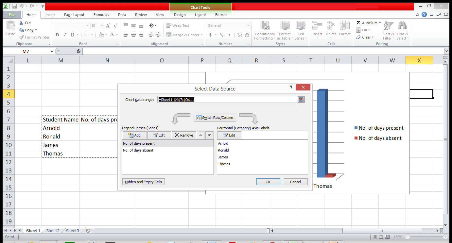Click the Top Align icon
This screenshot has width=452, height=243.
[126, 25]
